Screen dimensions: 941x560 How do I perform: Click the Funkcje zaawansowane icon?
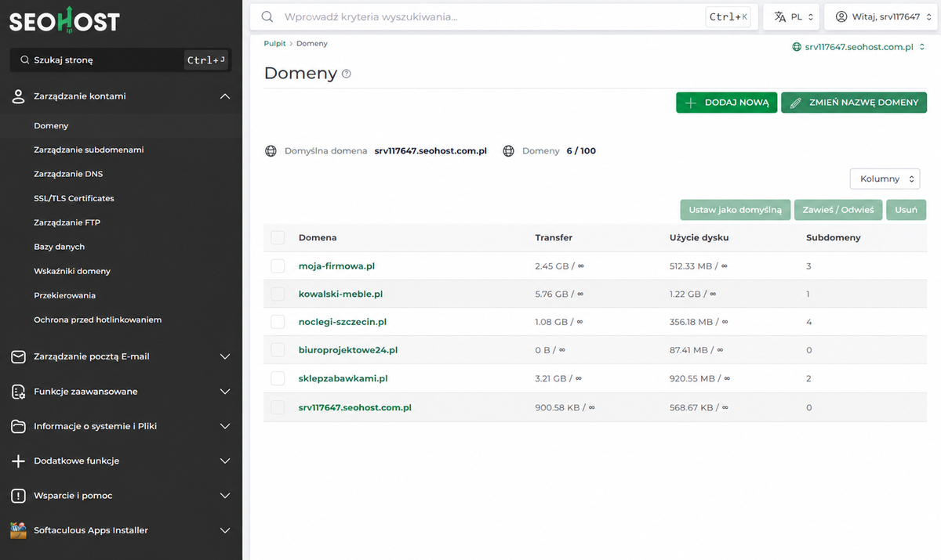click(x=19, y=392)
